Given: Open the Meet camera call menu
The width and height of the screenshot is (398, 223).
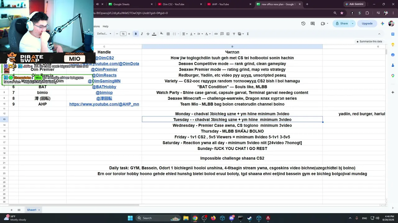Looking at the screenshot, I should coord(324,24).
